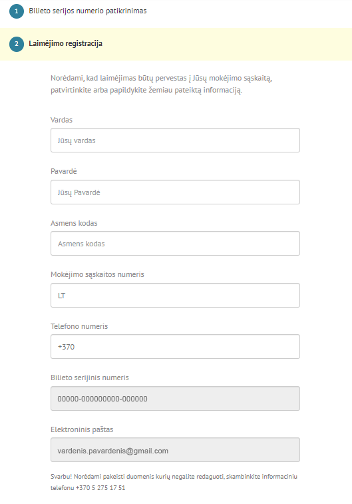
Task: Click the 'Asmens kodas' field label
Action: 74,223
